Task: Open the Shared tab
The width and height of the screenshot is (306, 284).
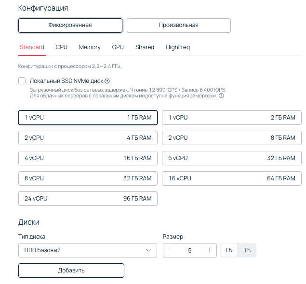Action: click(x=145, y=47)
